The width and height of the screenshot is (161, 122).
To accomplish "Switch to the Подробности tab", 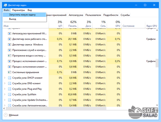I will [x=111, y=15].
